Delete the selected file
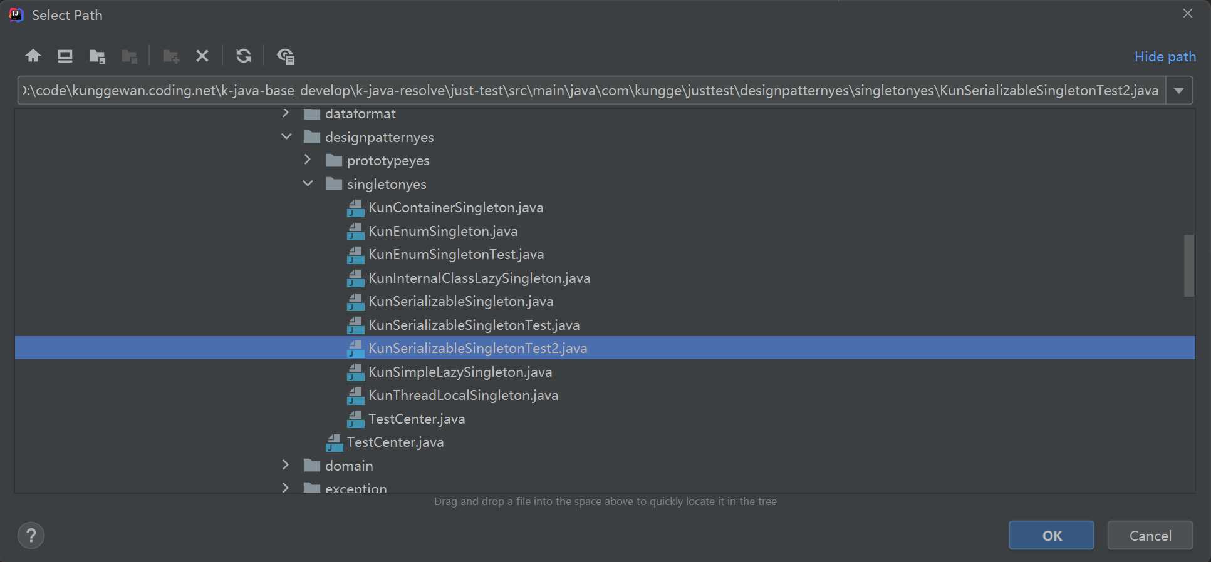 202,56
